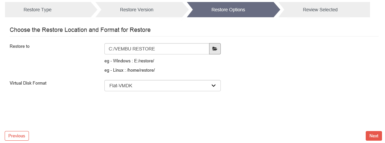This screenshot has width=385, height=143.
Task: Open the Virtual Disk Format dropdown
Action: click(163, 86)
